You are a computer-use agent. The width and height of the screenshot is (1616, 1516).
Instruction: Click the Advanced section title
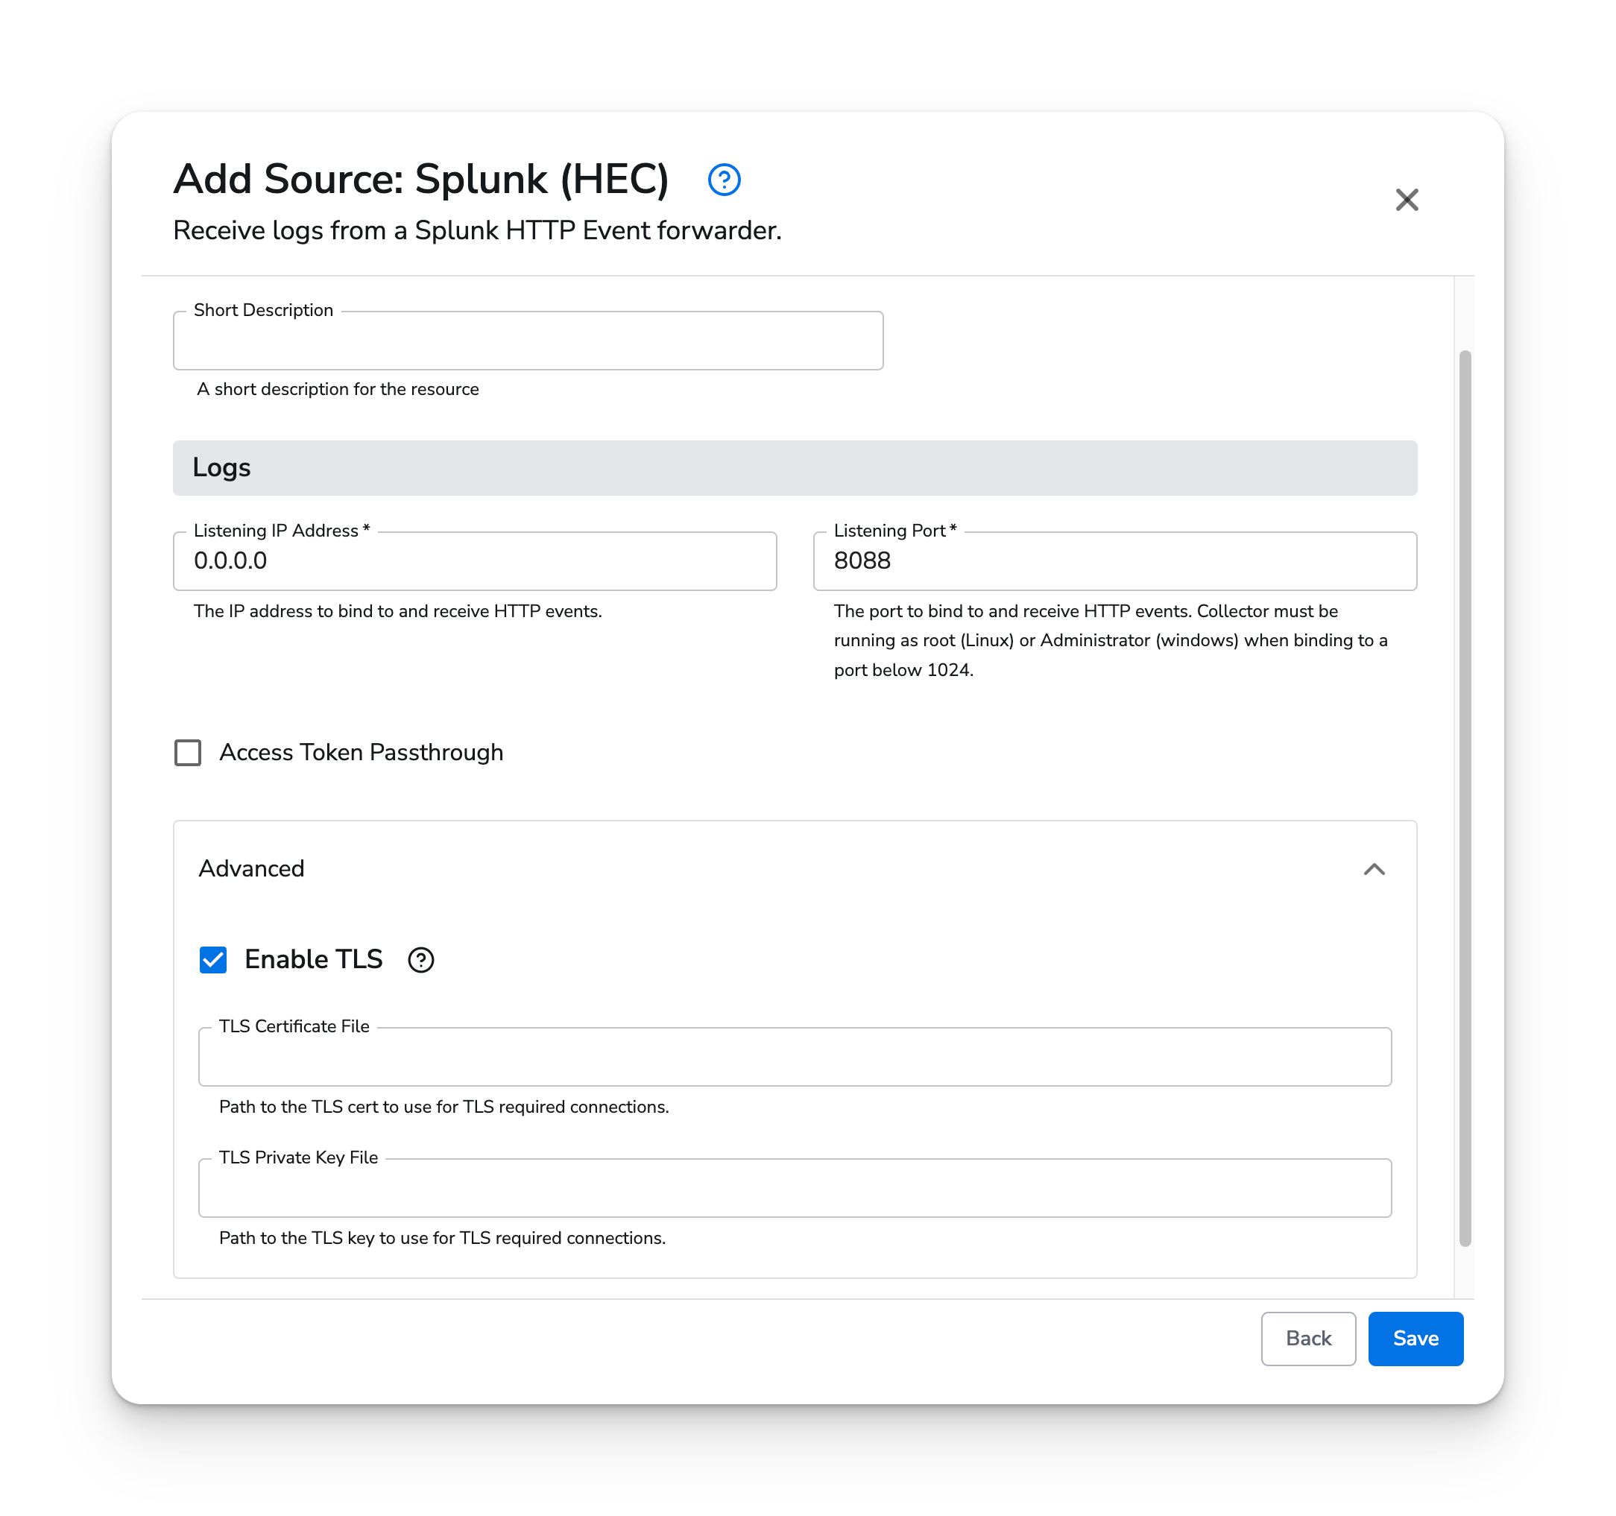(251, 869)
